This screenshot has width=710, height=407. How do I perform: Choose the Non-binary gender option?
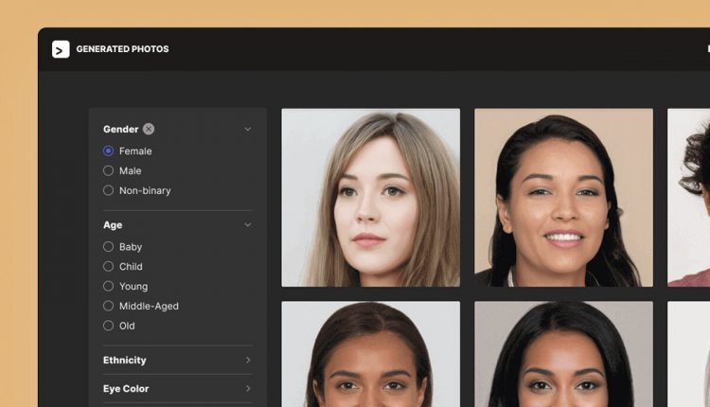[x=109, y=190]
